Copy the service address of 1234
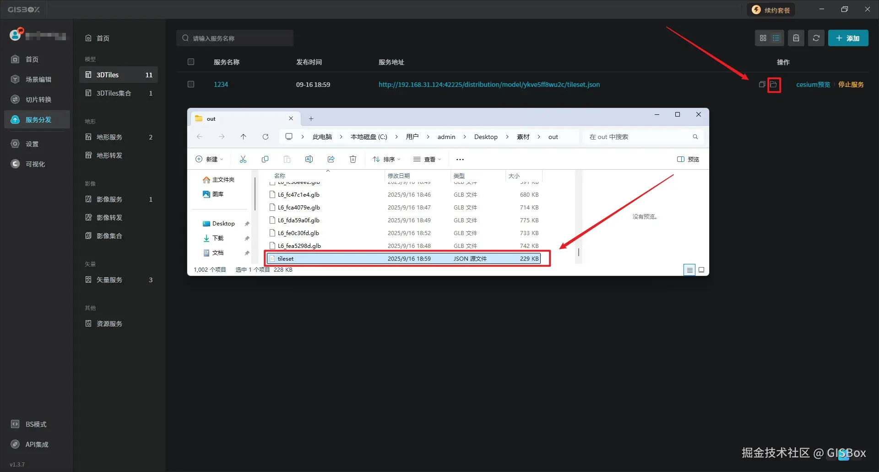Viewport: 879px width, 472px height. pyautogui.click(x=762, y=85)
